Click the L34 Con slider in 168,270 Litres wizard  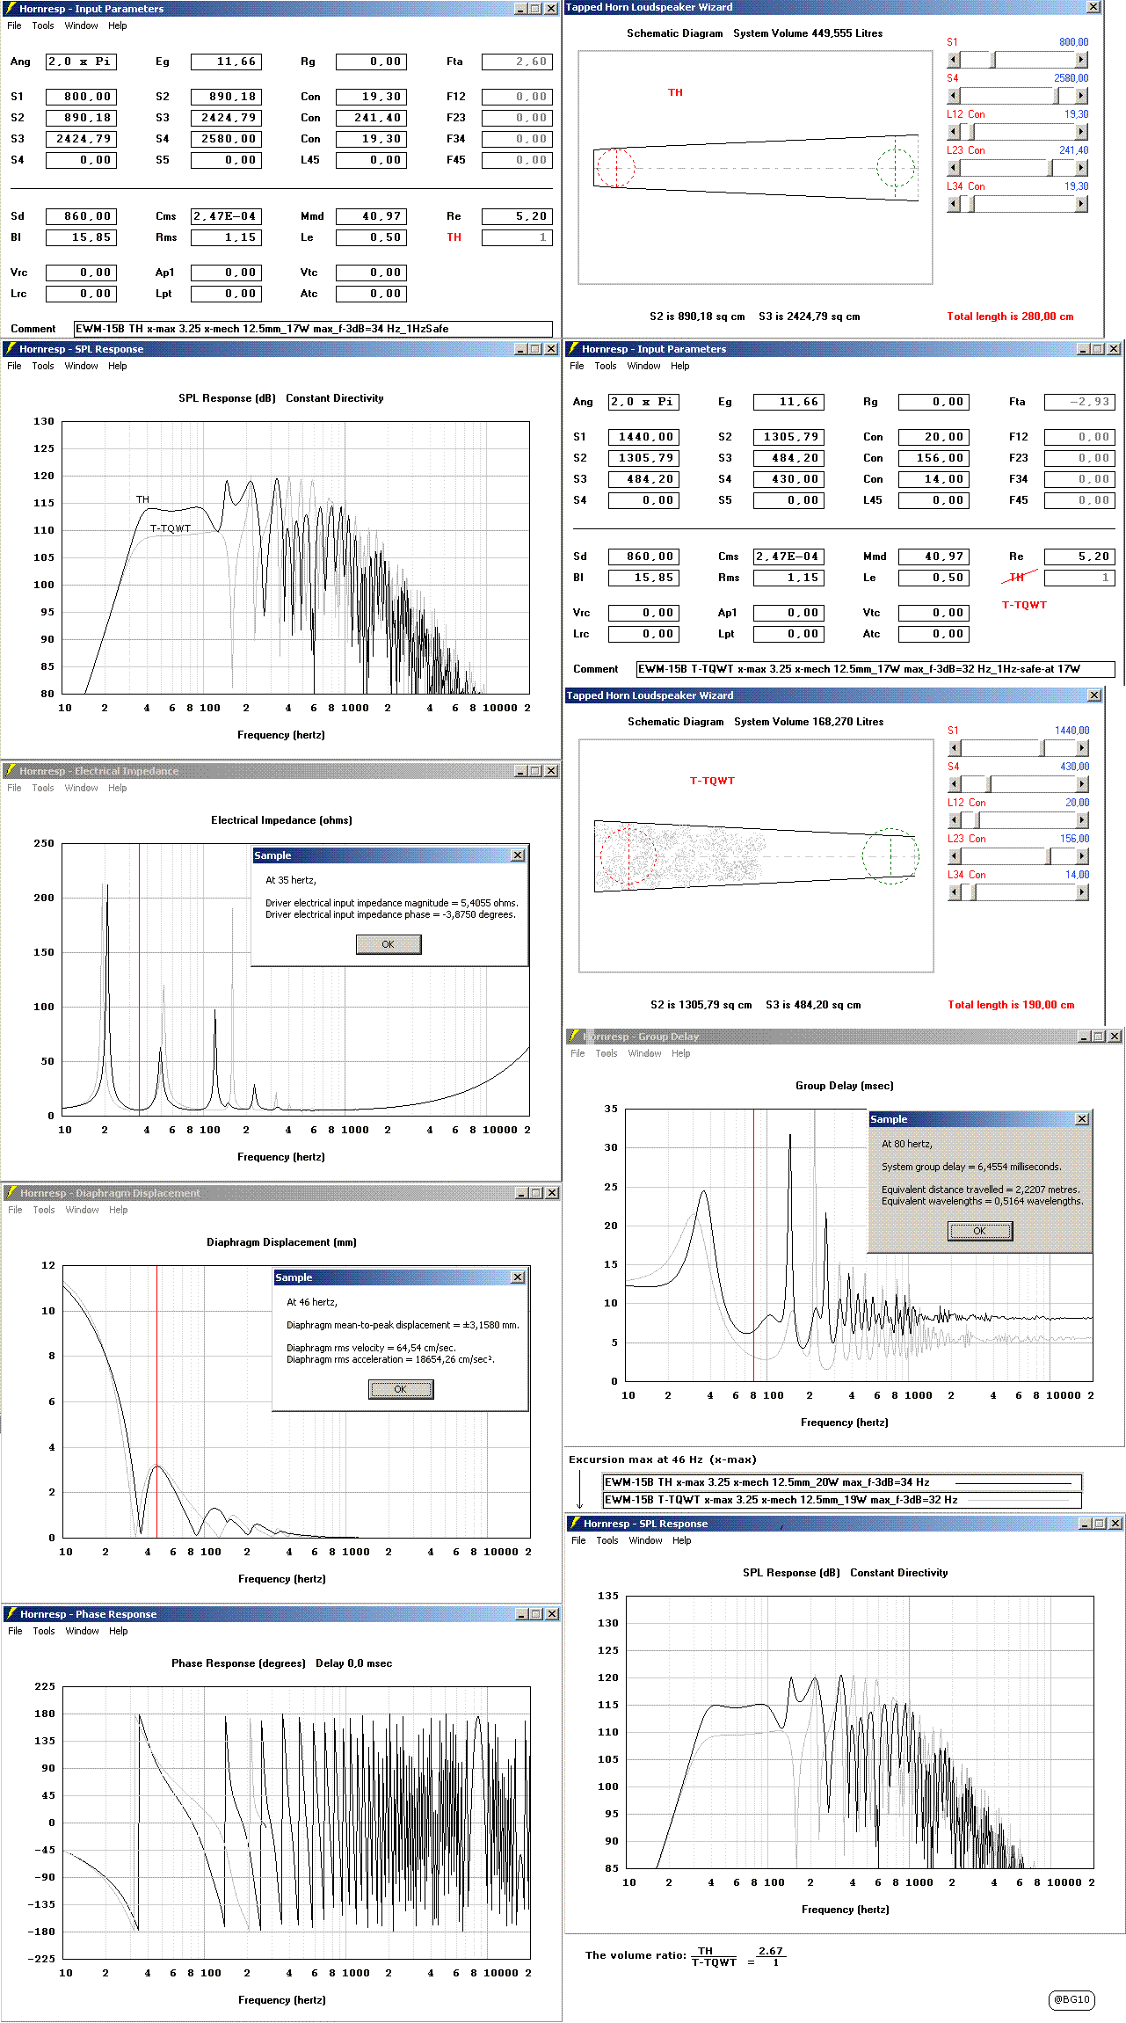tap(1019, 892)
